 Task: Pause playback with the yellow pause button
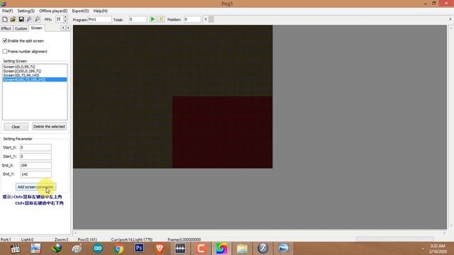[x=161, y=19]
